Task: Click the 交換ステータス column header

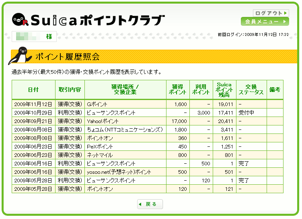Action: [251, 90]
